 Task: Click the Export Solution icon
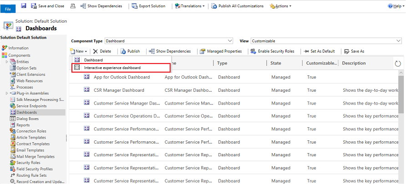(x=133, y=6)
